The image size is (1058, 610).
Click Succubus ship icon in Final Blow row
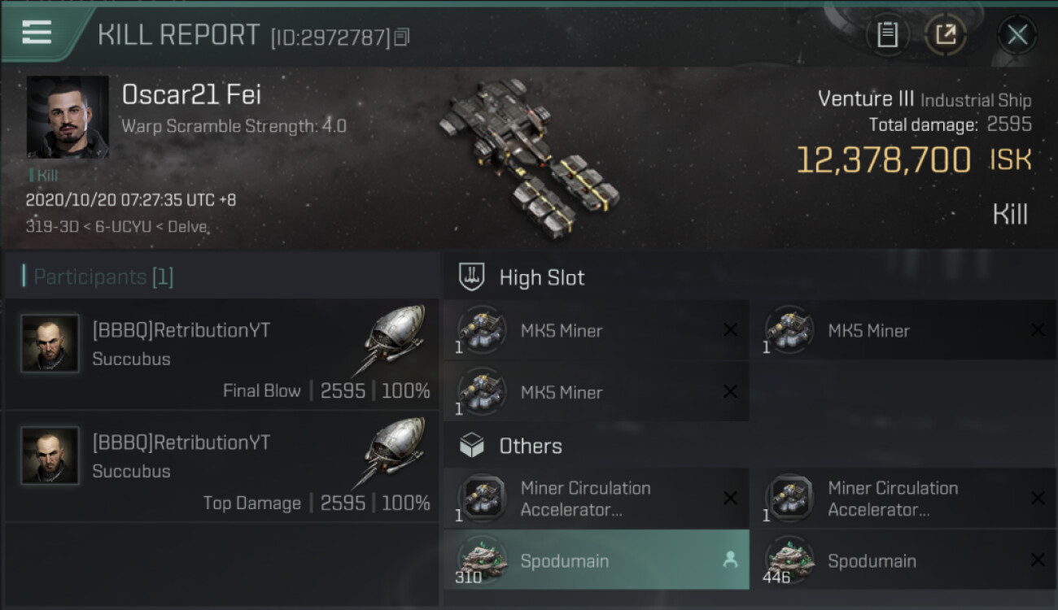click(x=393, y=340)
